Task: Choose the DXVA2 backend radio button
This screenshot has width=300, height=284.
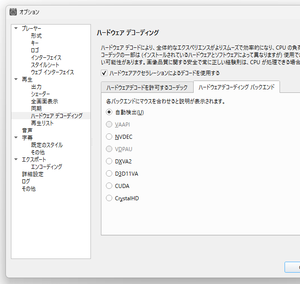Action: [109, 161]
